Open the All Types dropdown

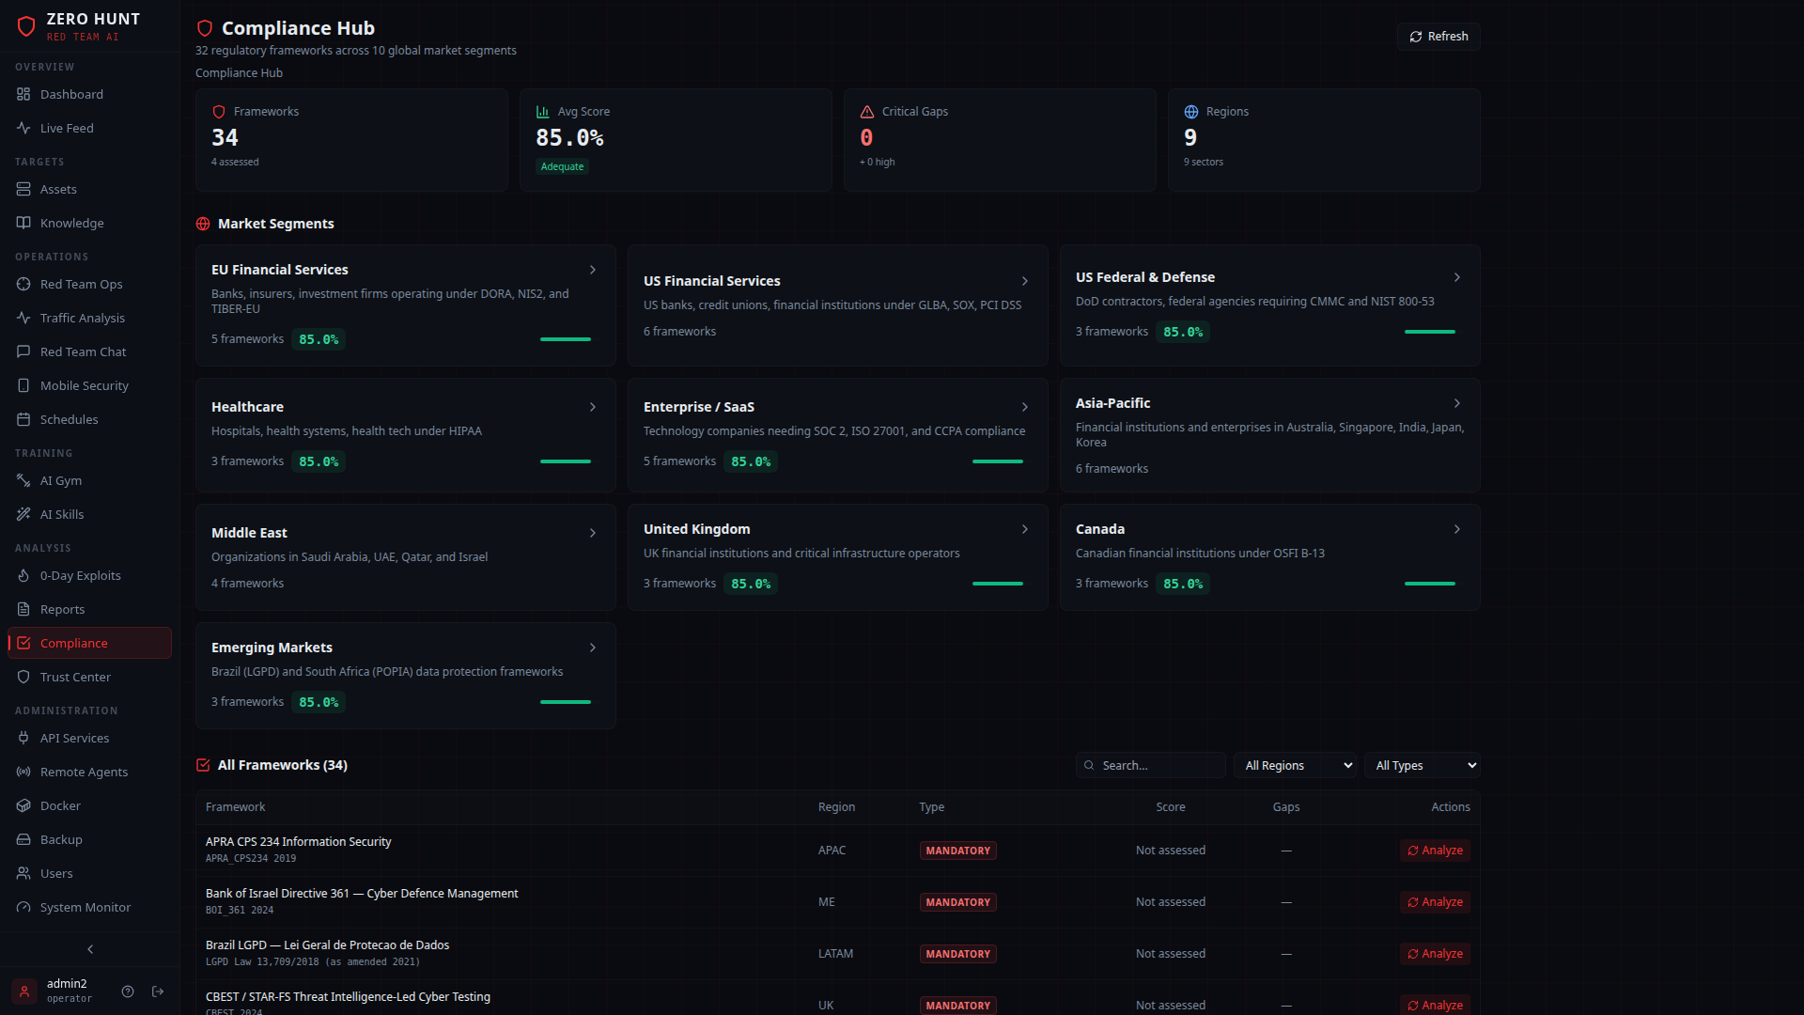click(1422, 765)
